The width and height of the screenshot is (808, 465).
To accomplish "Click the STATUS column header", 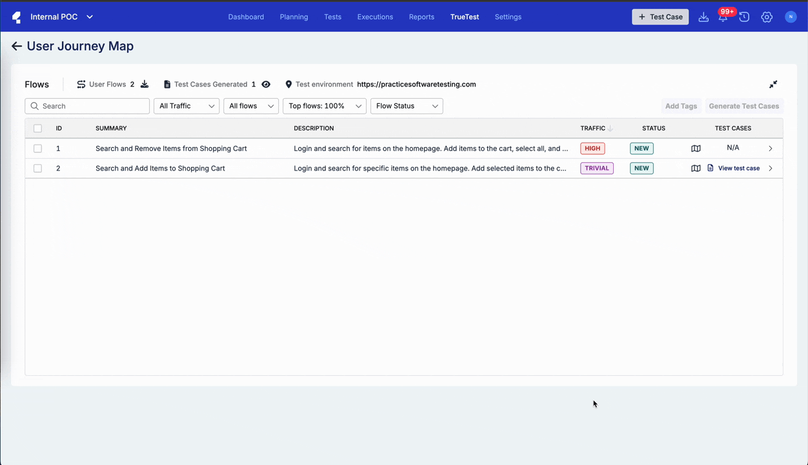I will point(654,129).
